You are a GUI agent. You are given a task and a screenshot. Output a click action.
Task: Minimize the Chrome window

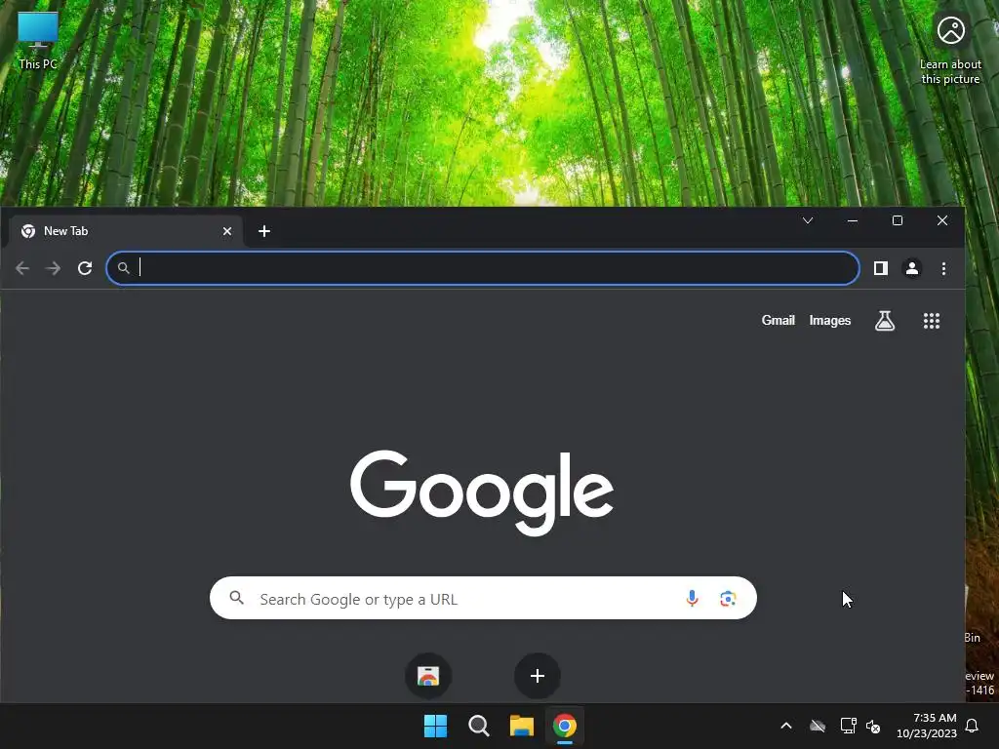point(853,220)
